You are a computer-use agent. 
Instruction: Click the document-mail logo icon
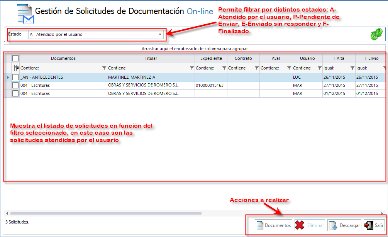tap(25, 14)
